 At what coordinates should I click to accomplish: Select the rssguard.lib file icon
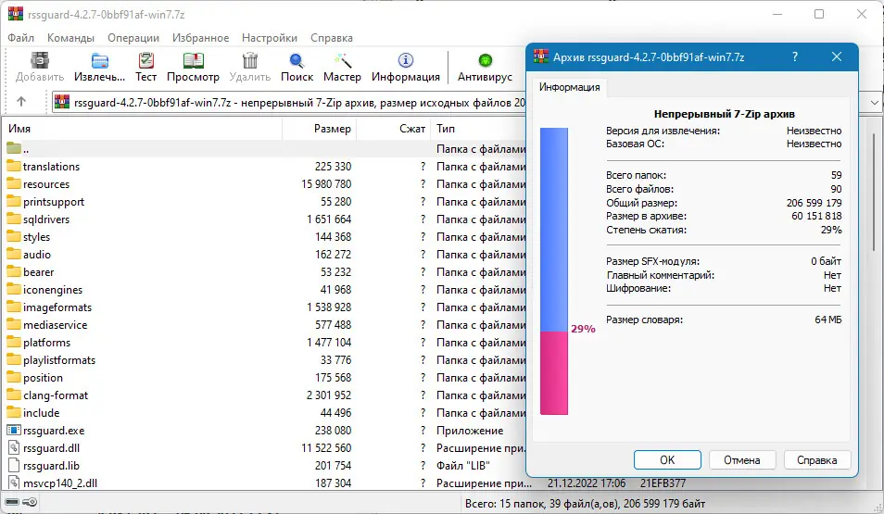pyautogui.click(x=14, y=466)
